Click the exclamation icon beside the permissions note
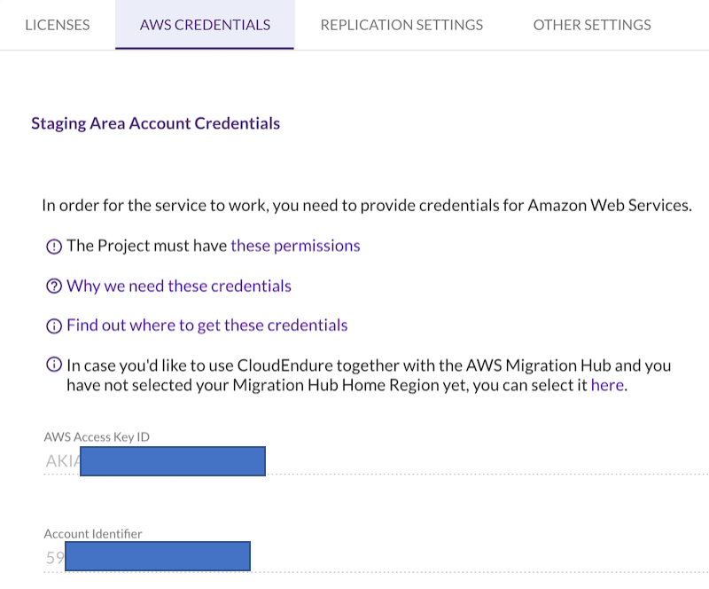The width and height of the screenshot is (709, 589). (x=54, y=246)
